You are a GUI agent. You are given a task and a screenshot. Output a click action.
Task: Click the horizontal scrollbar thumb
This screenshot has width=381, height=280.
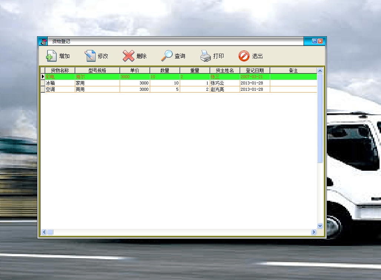pyautogui.click(x=50, y=232)
